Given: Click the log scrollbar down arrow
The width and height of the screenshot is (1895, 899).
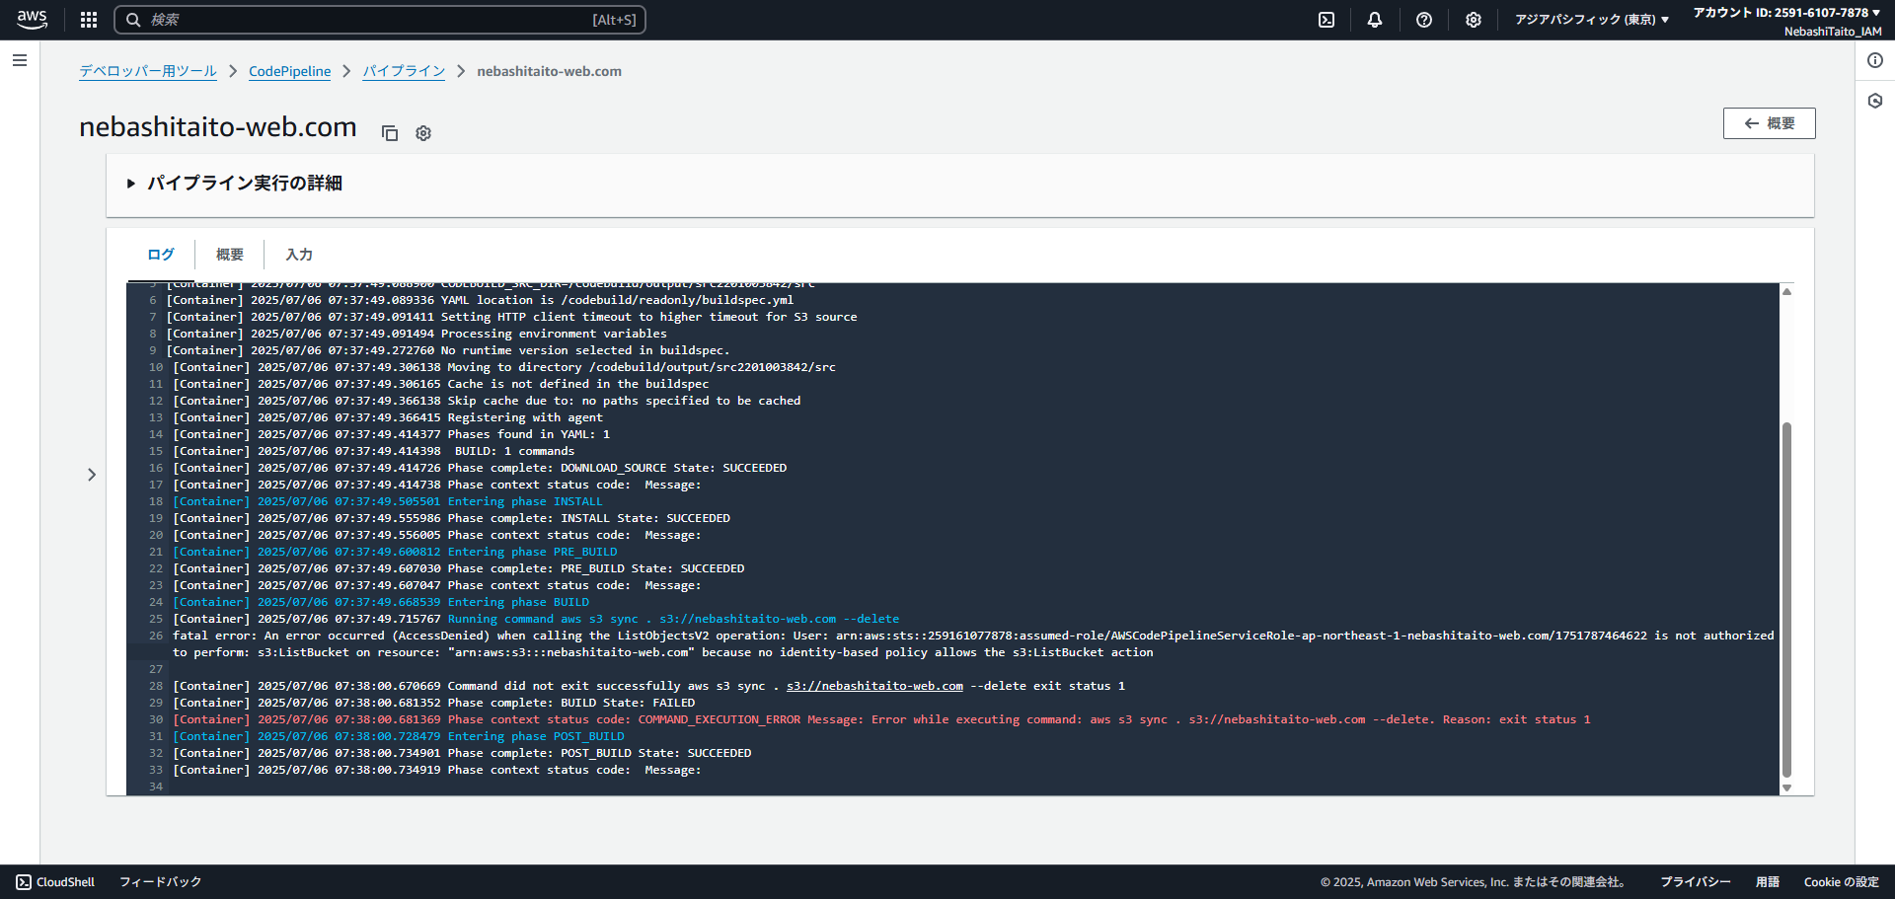Looking at the screenshot, I should (x=1786, y=787).
